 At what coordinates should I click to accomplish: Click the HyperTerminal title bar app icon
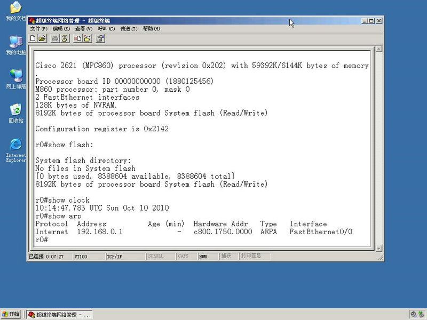(x=32, y=21)
